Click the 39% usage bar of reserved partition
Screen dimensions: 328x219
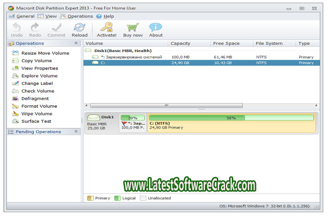[133, 118]
